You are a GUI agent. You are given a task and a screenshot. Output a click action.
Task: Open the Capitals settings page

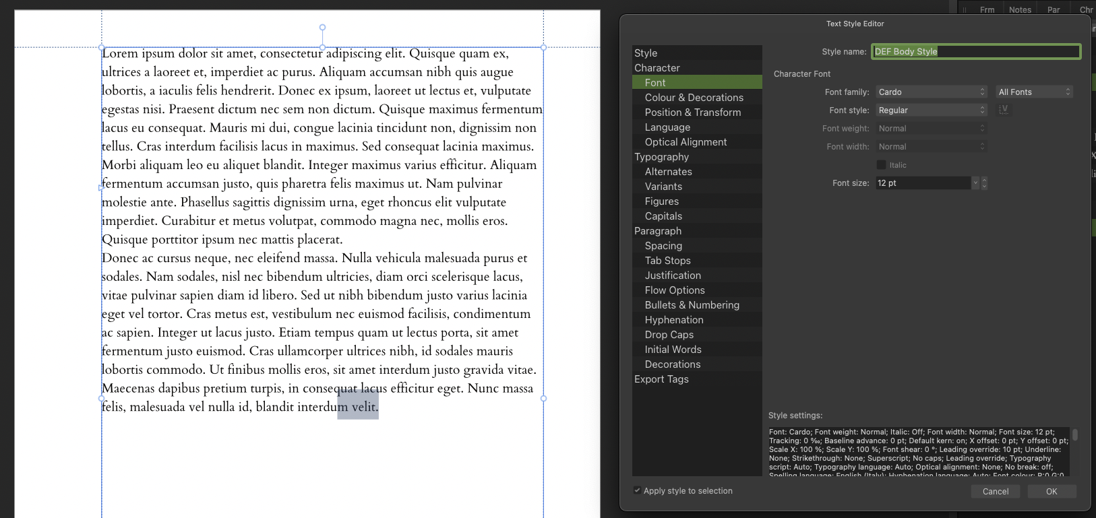pos(697,216)
